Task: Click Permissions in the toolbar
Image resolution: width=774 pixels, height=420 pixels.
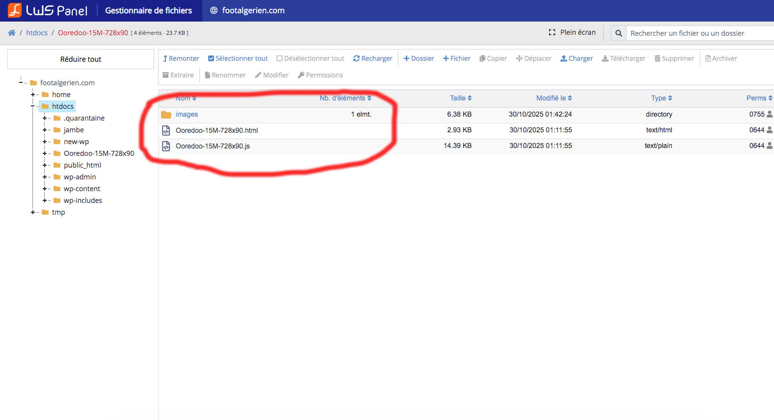Action: [x=320, y=75]
